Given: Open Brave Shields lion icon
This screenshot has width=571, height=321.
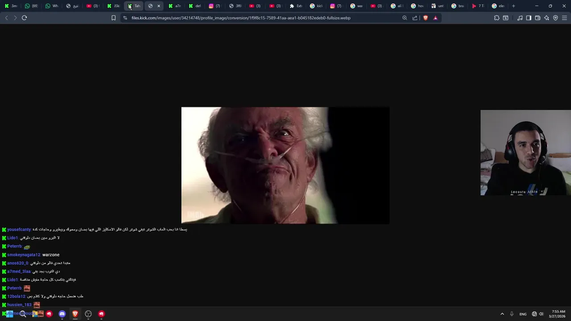Looking at the screenshot, I should (x=425, y=18).
